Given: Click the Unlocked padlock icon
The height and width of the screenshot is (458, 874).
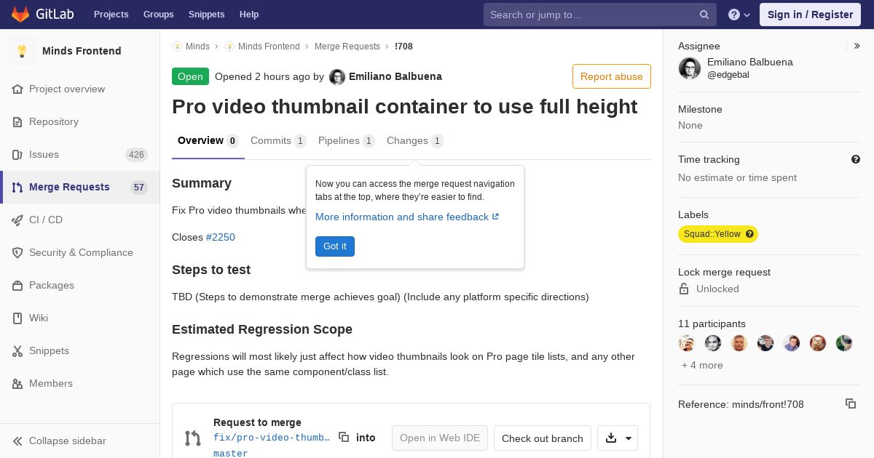Looking at the screenshot, I should tap(684, 289).
